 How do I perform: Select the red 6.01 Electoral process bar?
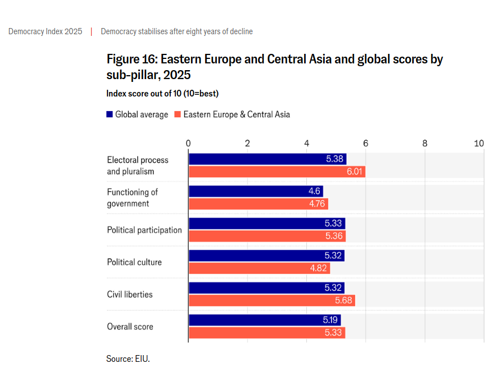277,172
